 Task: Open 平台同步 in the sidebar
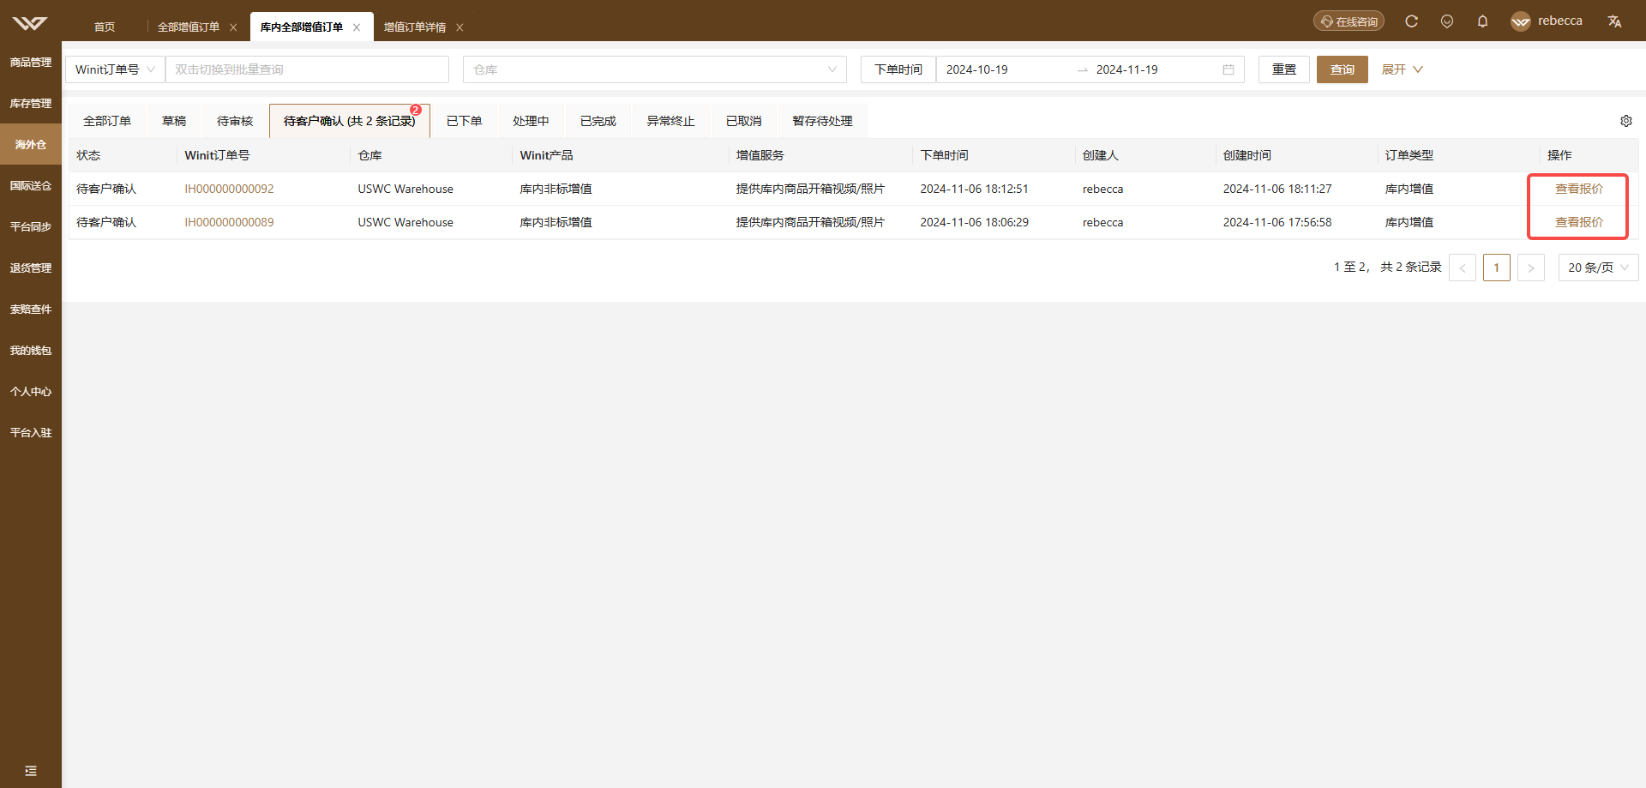31,227
